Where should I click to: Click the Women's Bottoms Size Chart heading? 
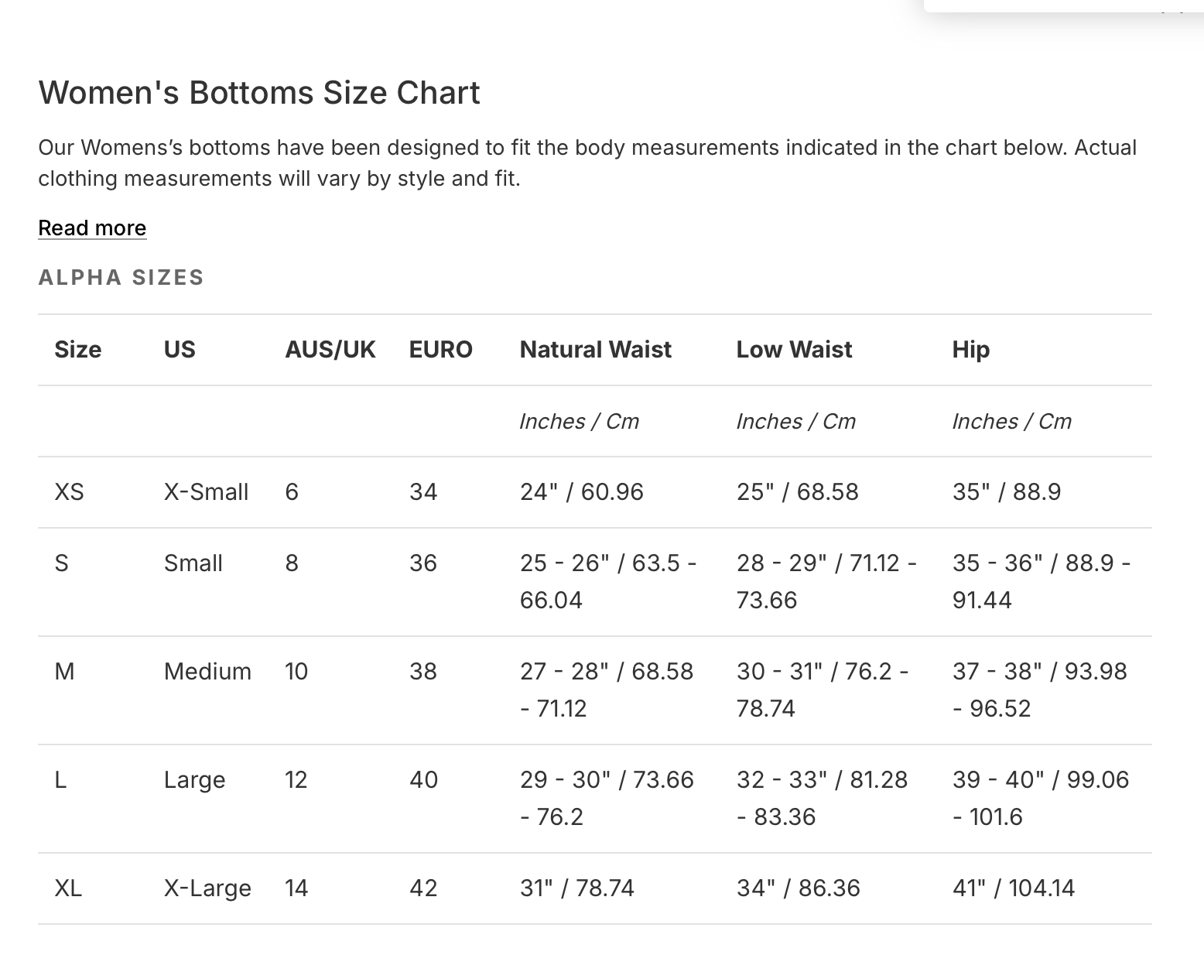[x=259, y=93]
